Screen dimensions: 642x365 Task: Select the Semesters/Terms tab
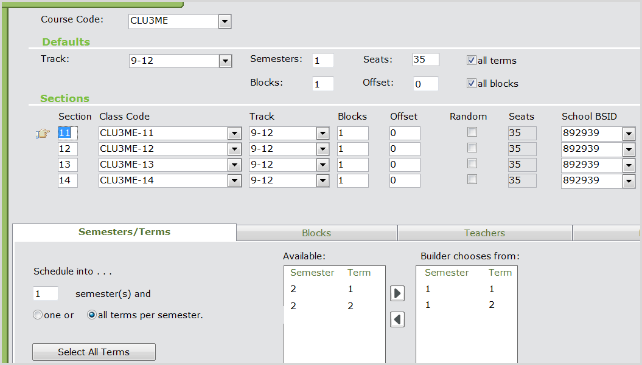pyautogui.click(x=124, y=232)
